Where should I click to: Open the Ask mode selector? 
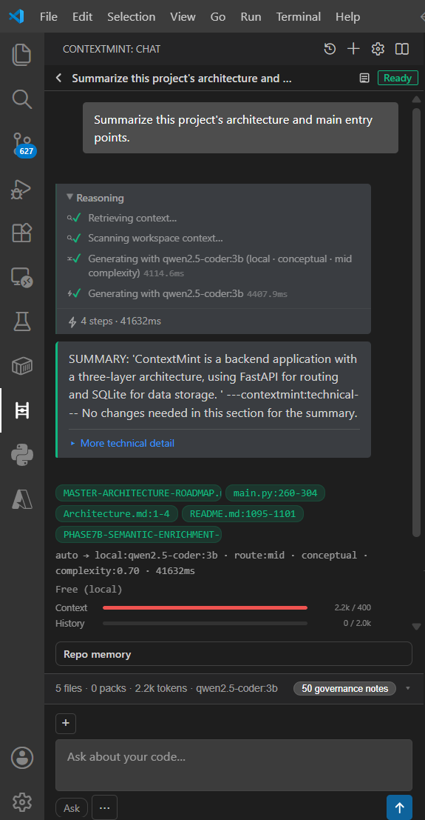tap(72, 808)
